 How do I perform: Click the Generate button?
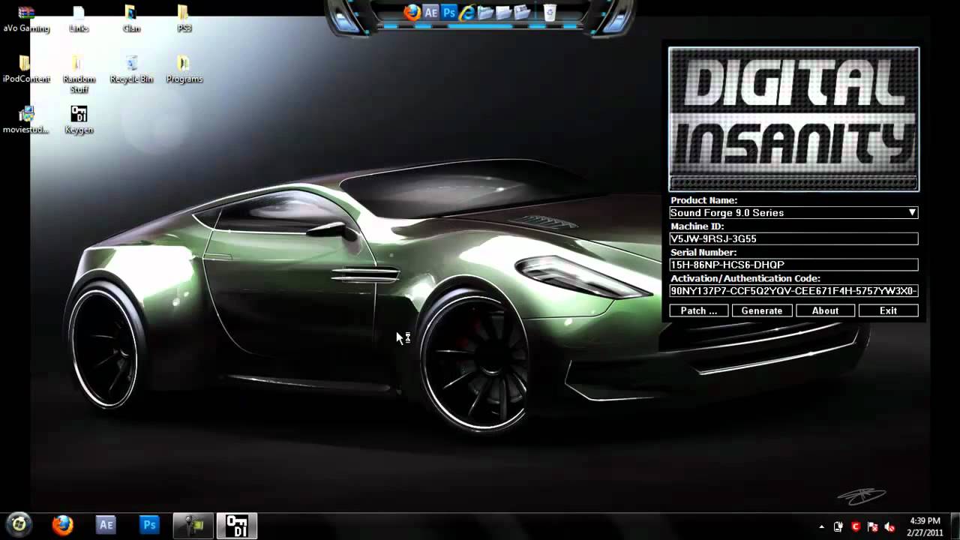pyautogui.click(x=762, y=310)
